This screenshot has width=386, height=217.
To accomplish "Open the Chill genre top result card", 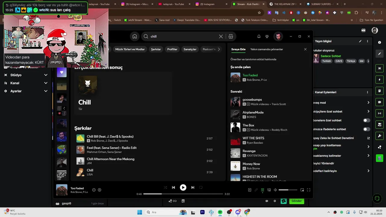I will click(x=123, y=93).
